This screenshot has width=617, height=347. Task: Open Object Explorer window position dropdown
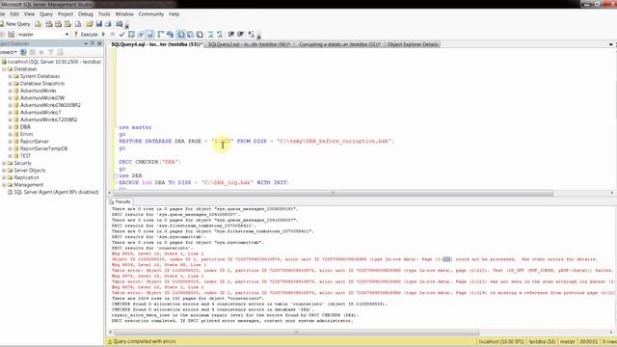coord(86,43)
